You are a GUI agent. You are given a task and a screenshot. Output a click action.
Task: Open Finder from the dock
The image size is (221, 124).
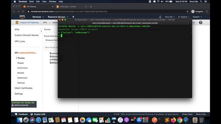(x=20, y=120)
